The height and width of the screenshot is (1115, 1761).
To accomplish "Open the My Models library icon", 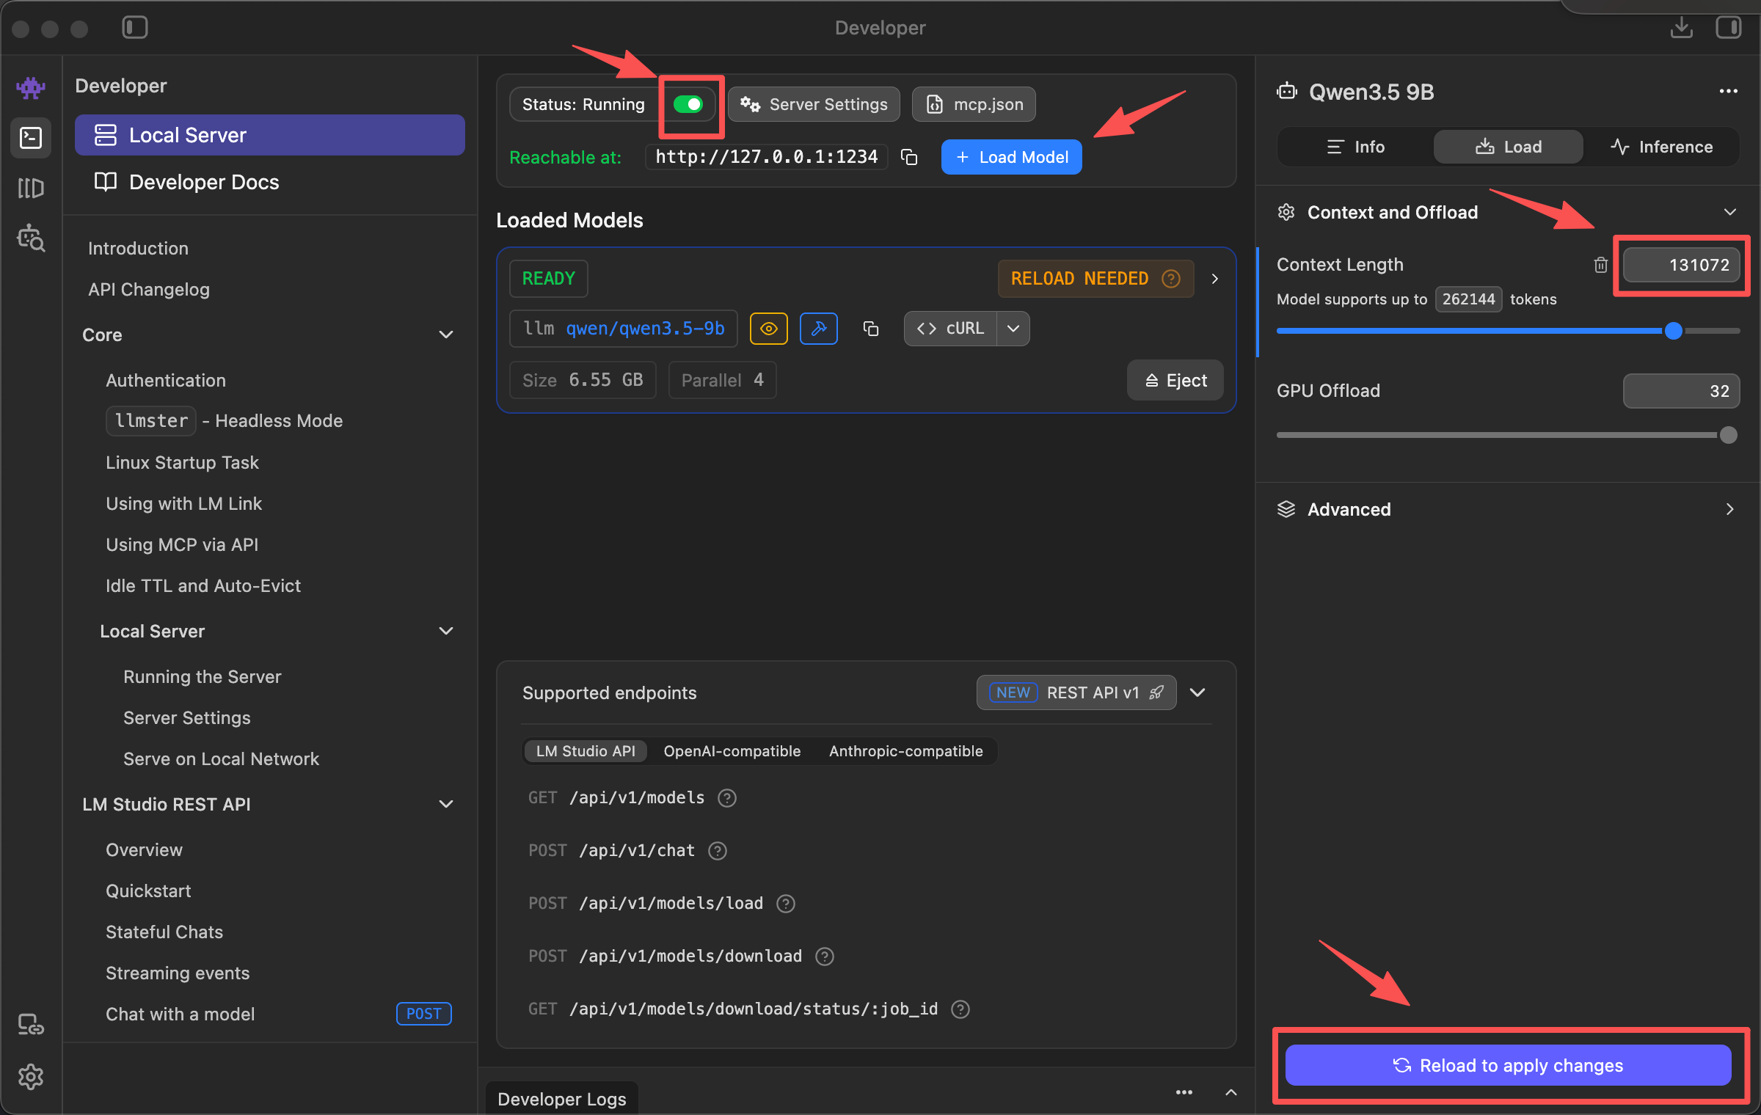I will pos(31,188).
